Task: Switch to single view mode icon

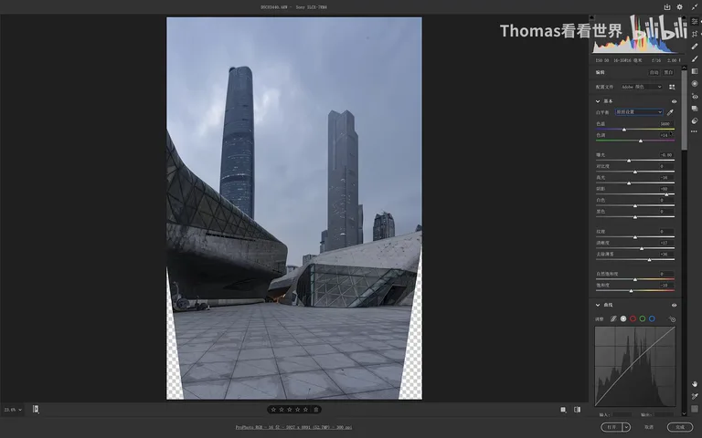Action: point(563,410)
